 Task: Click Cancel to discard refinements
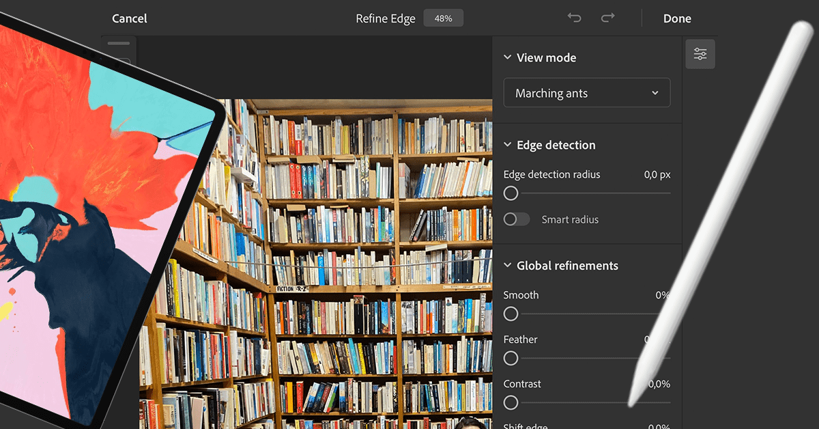pos(129,18)
